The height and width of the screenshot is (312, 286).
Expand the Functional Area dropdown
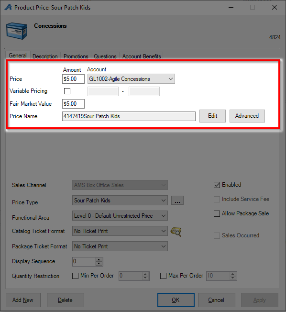[x=120, y=216]
